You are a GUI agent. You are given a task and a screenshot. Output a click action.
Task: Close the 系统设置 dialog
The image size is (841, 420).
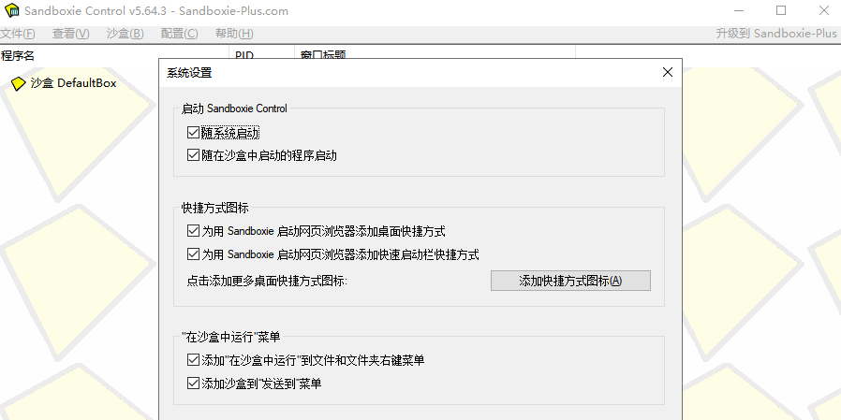(x=667, y=72)
